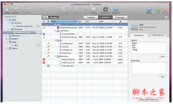The height and width of the screenshot is (104, 173).
Task: Select the ViewController.py file row
Action: (85, 37)
